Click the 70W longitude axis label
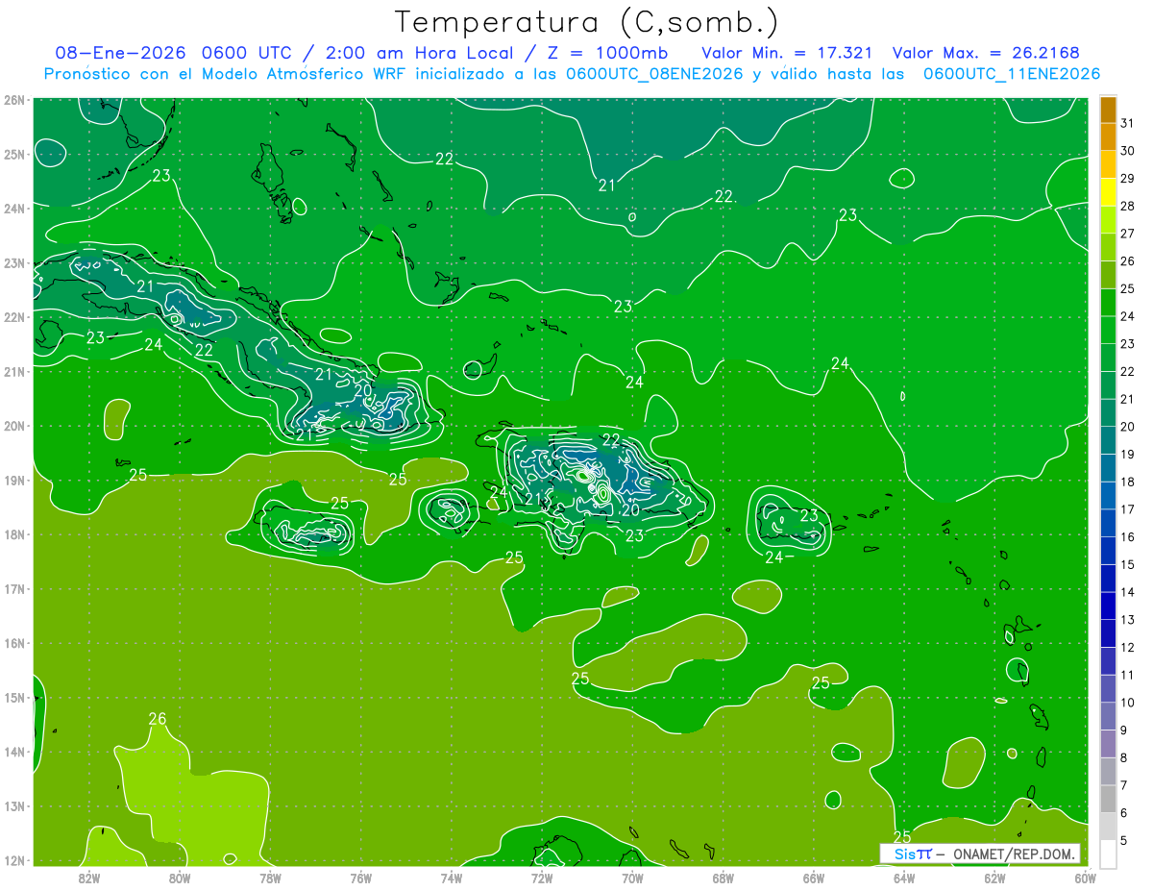The width and height of the screenshot is (1153, 891). point(632,878)
